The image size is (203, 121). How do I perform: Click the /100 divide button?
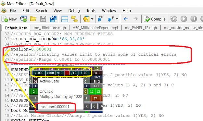click(84, 73)
